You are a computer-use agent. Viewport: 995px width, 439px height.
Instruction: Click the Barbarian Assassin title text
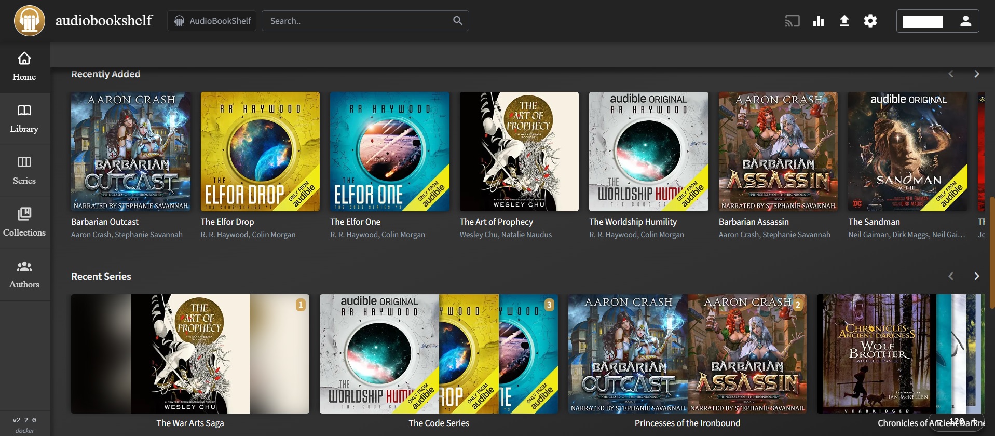[x=754, y=222]
